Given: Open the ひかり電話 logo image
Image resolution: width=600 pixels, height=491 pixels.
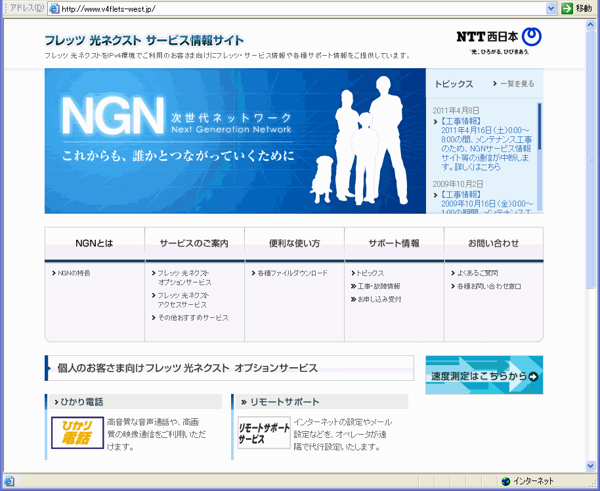Looking at the screenshot, I should [77, 433].
